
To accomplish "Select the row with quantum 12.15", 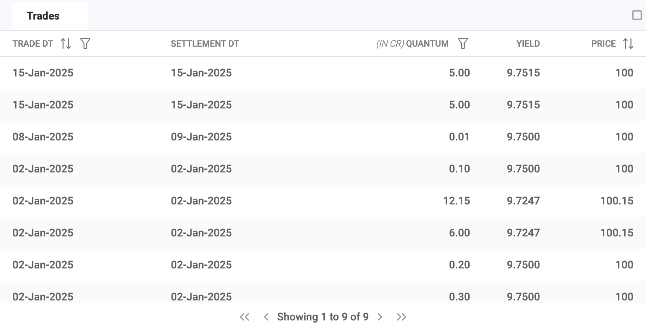I will (x=323, y=201).
